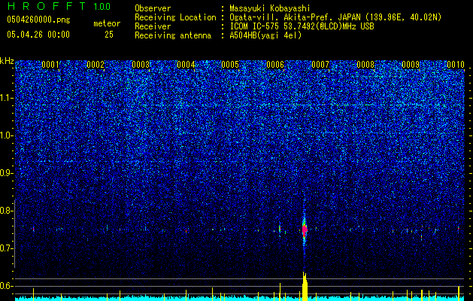Click time marker 0003
The width and height of the screenshot is (473, 301).
[x=141, y=65]
